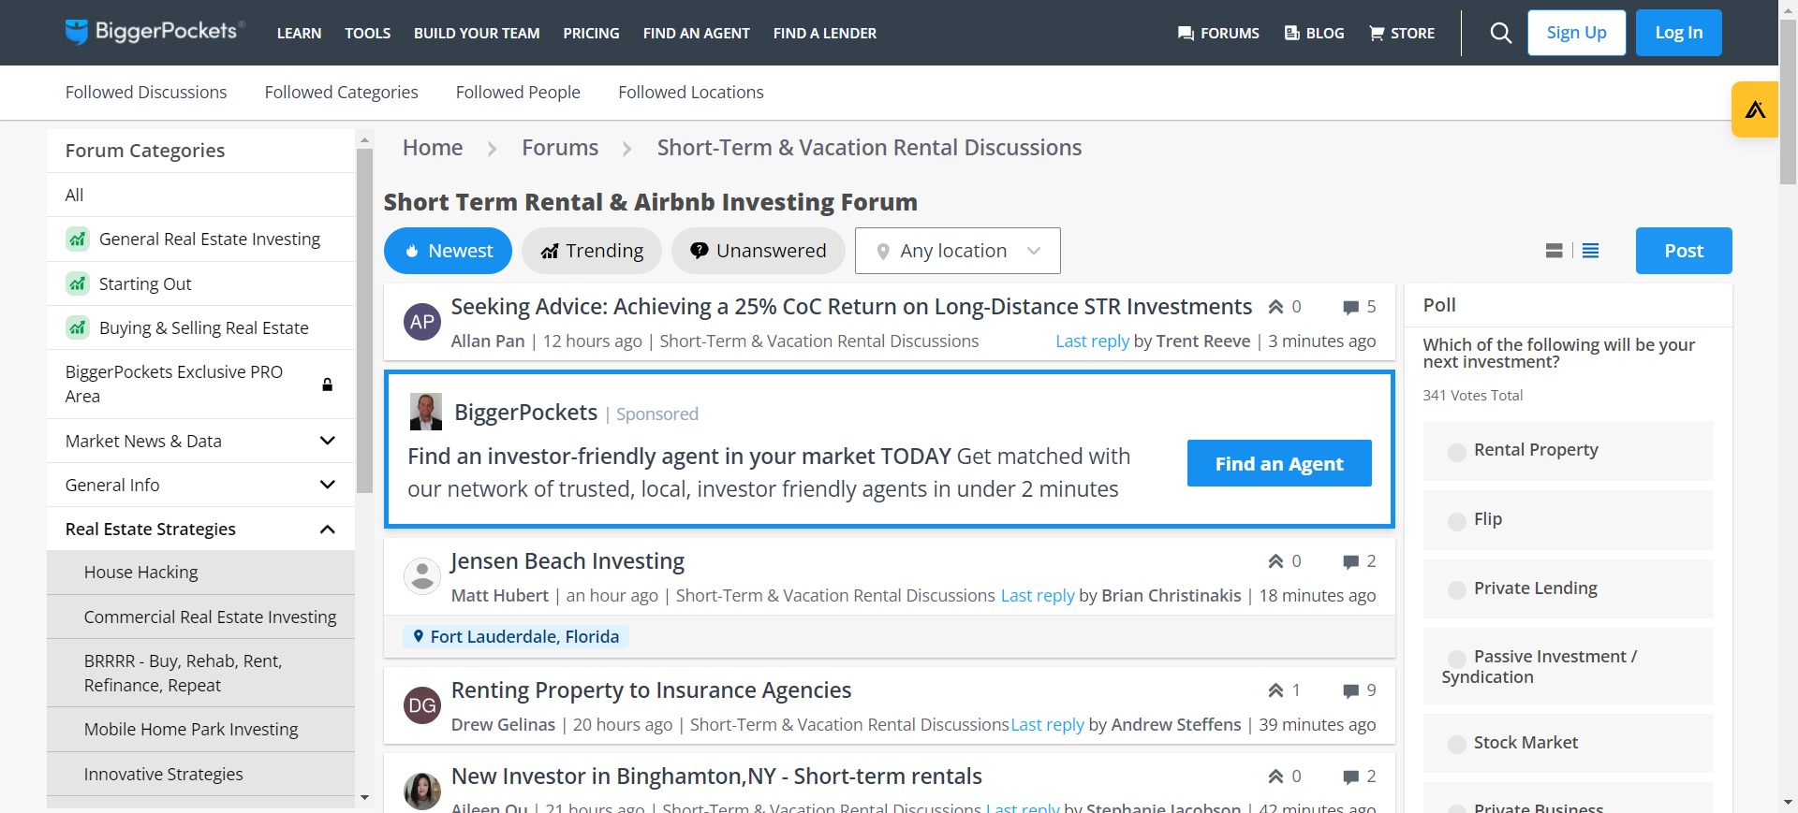Switch to compact list view icon

[x=1590, y=251]
